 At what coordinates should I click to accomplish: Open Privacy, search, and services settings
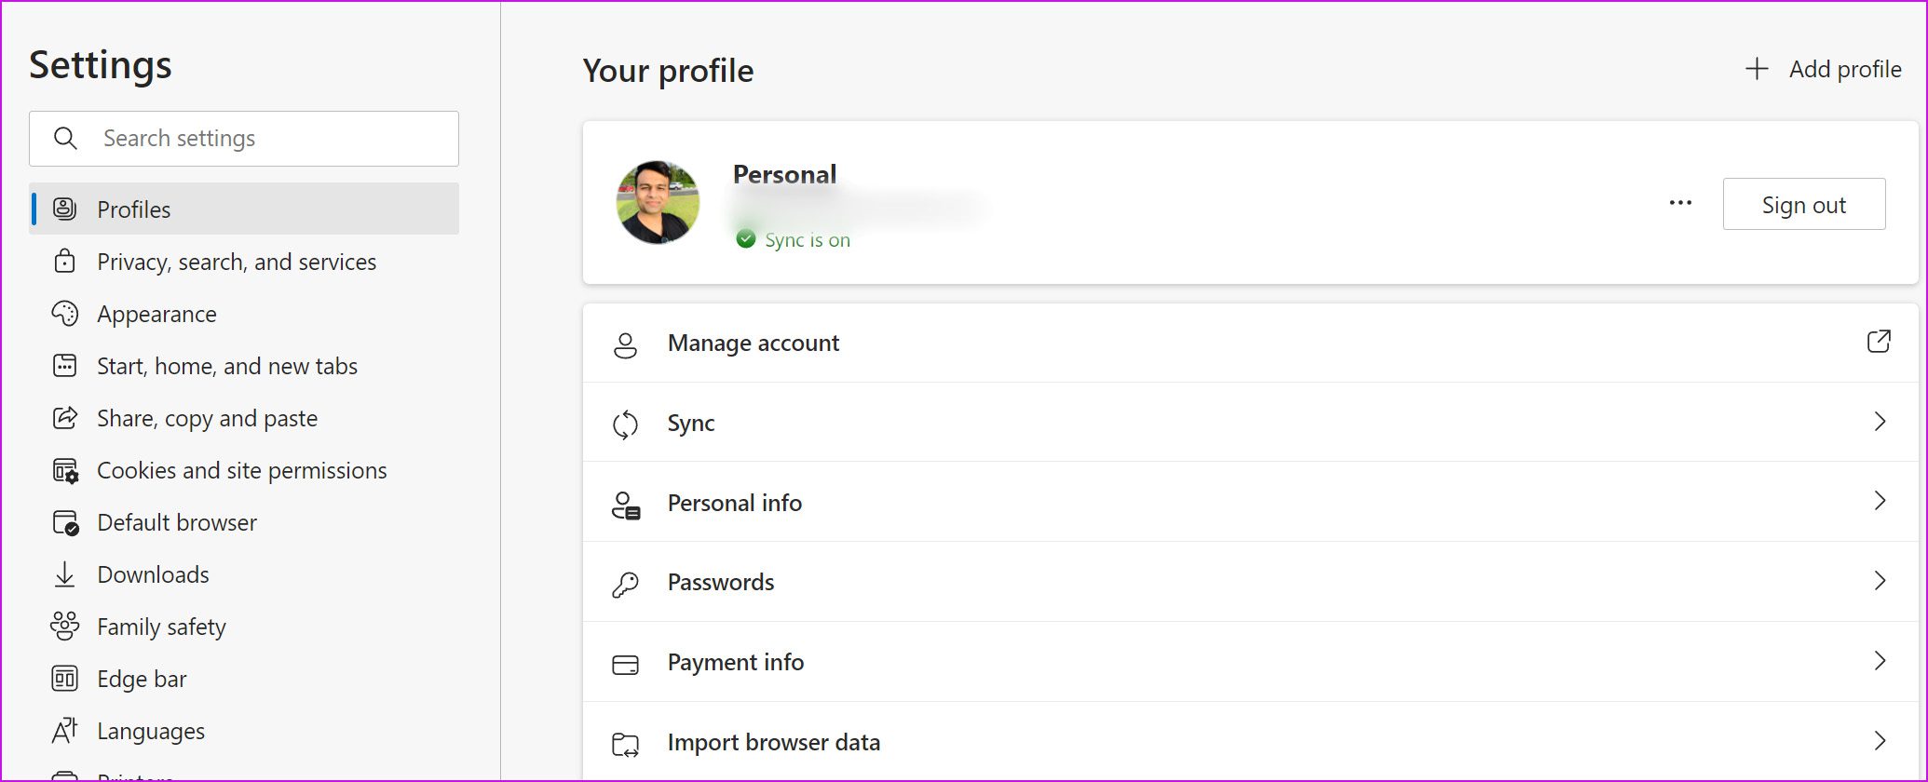(x=237, y=262)
